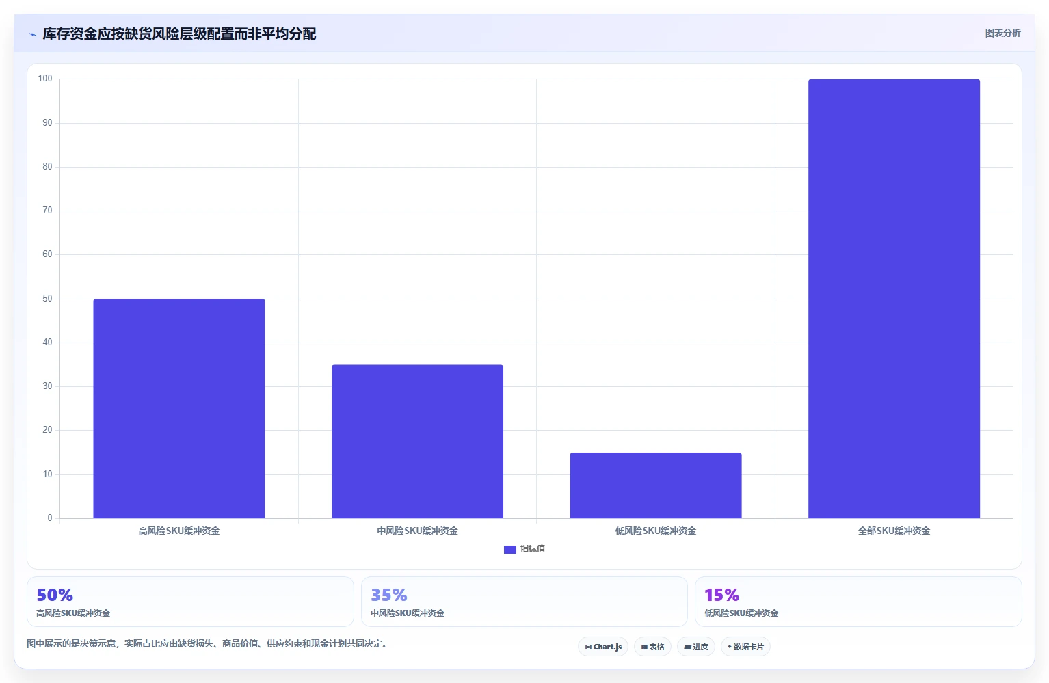Click the footnote text starting 图中展示的是决策示意
Image resolution: width=1049 pixels, height=683 pixels.
click(207, 643)
